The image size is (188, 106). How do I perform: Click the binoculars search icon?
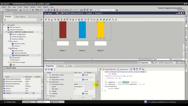(117, 10)
